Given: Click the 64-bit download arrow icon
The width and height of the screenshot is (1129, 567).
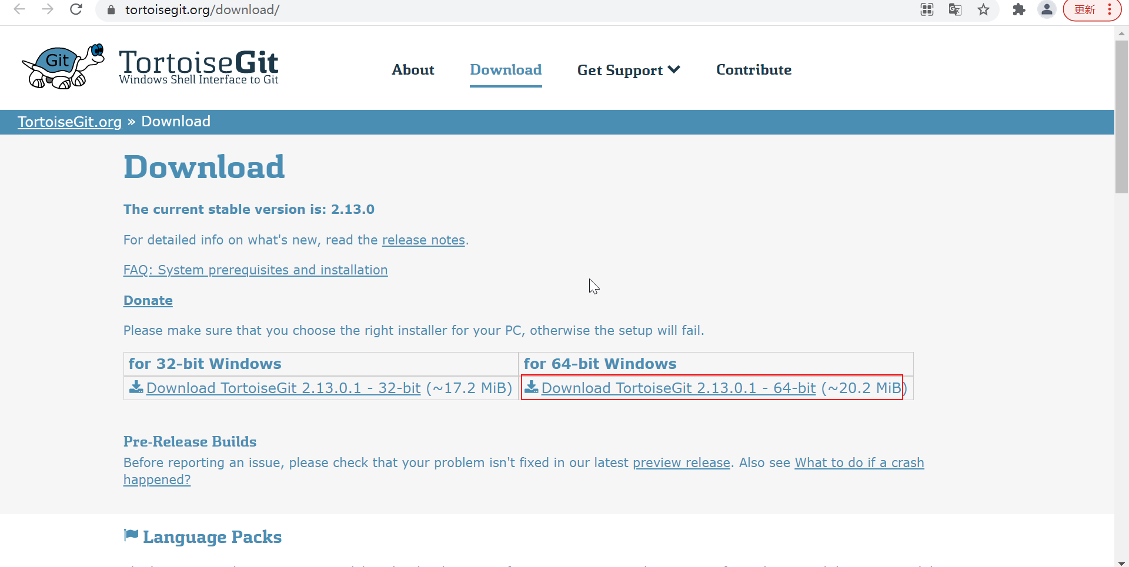Looking at the screenshot, I should click(532, 387).
